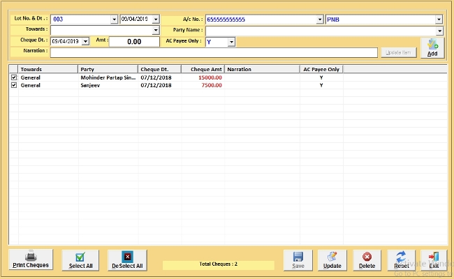Expand the A/c No. account dropdown
The image size is (454, 279).
[320, 20]
